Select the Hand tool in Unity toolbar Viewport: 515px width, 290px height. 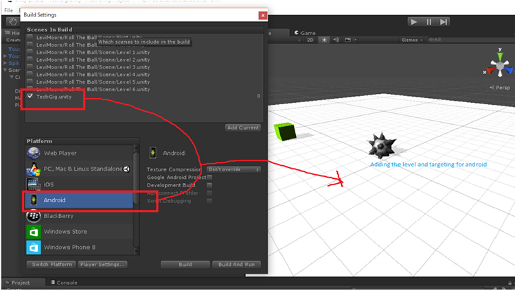(x=13, y=22)
